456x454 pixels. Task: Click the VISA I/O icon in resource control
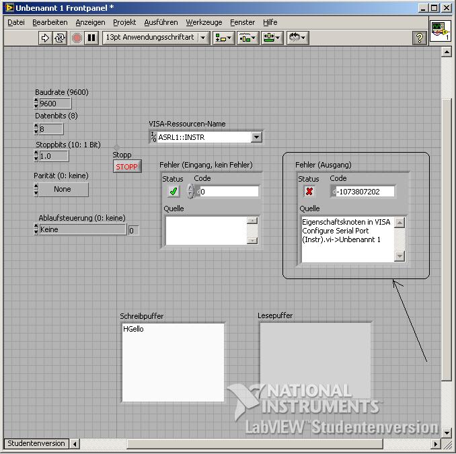[x=153, y=137]
